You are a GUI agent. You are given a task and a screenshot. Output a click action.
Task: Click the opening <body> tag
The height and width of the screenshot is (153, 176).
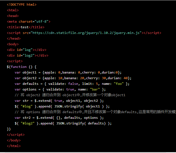pos(13,44)
